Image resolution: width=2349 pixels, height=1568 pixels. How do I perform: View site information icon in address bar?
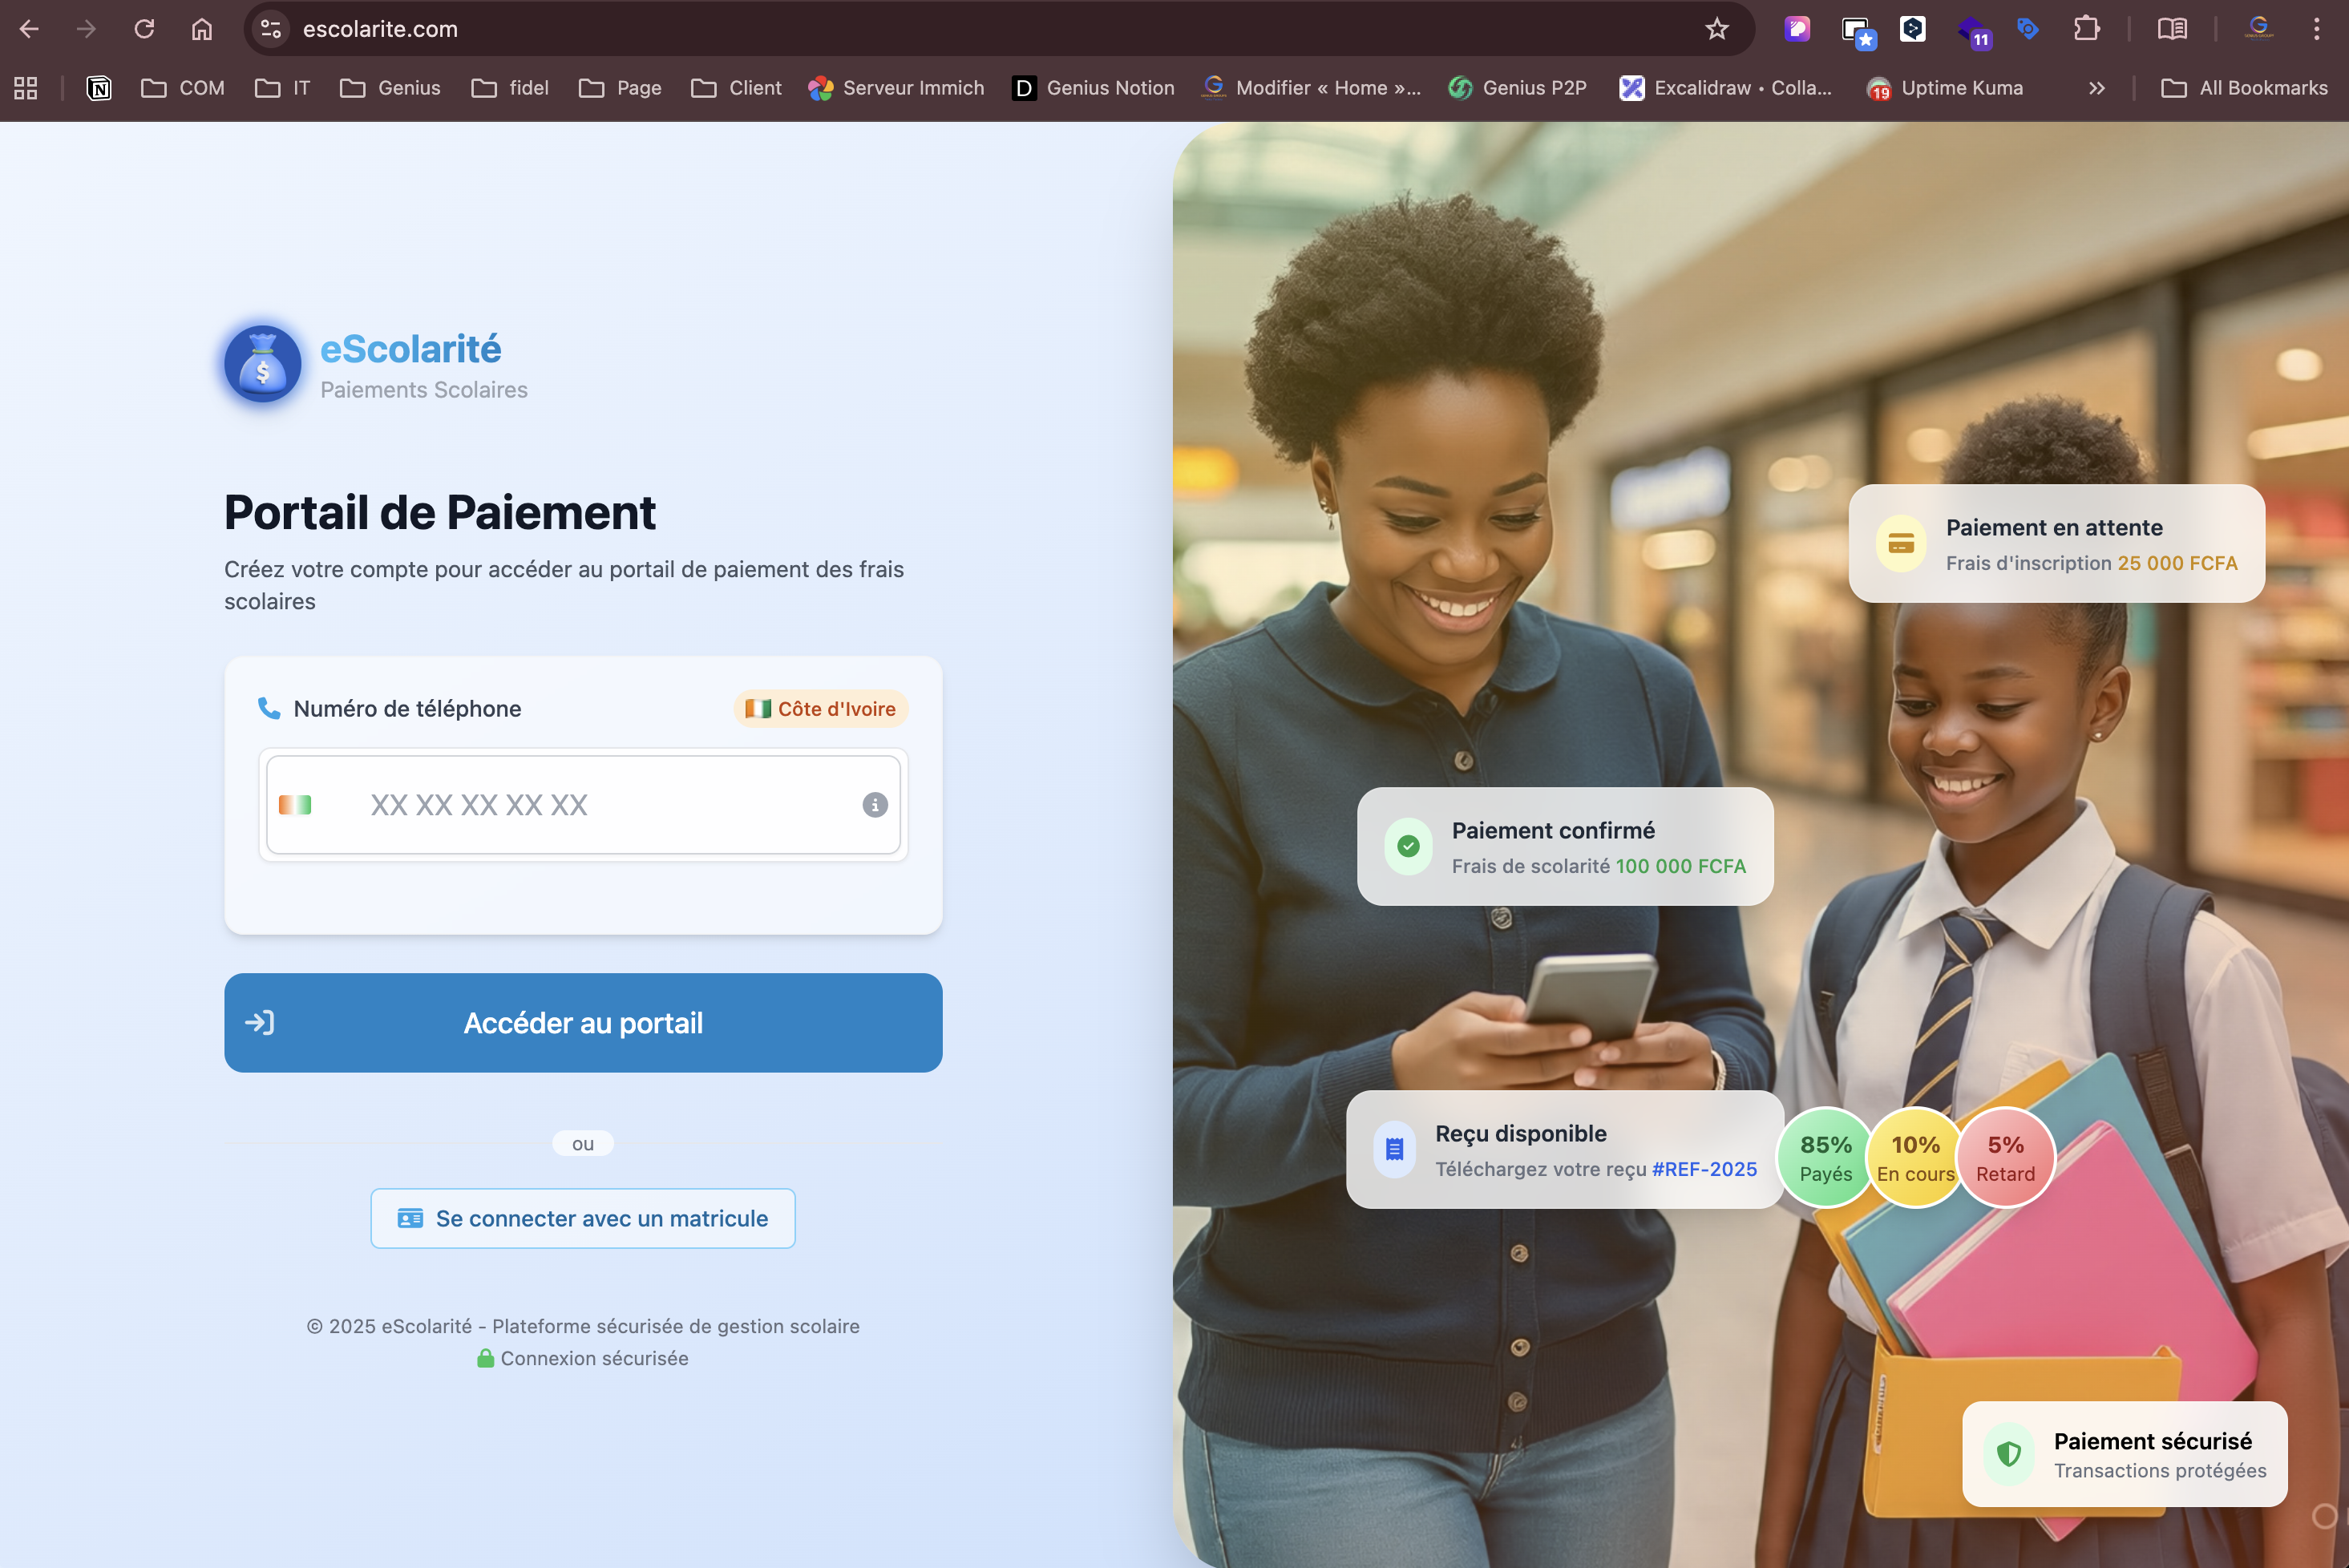(270, 29)
